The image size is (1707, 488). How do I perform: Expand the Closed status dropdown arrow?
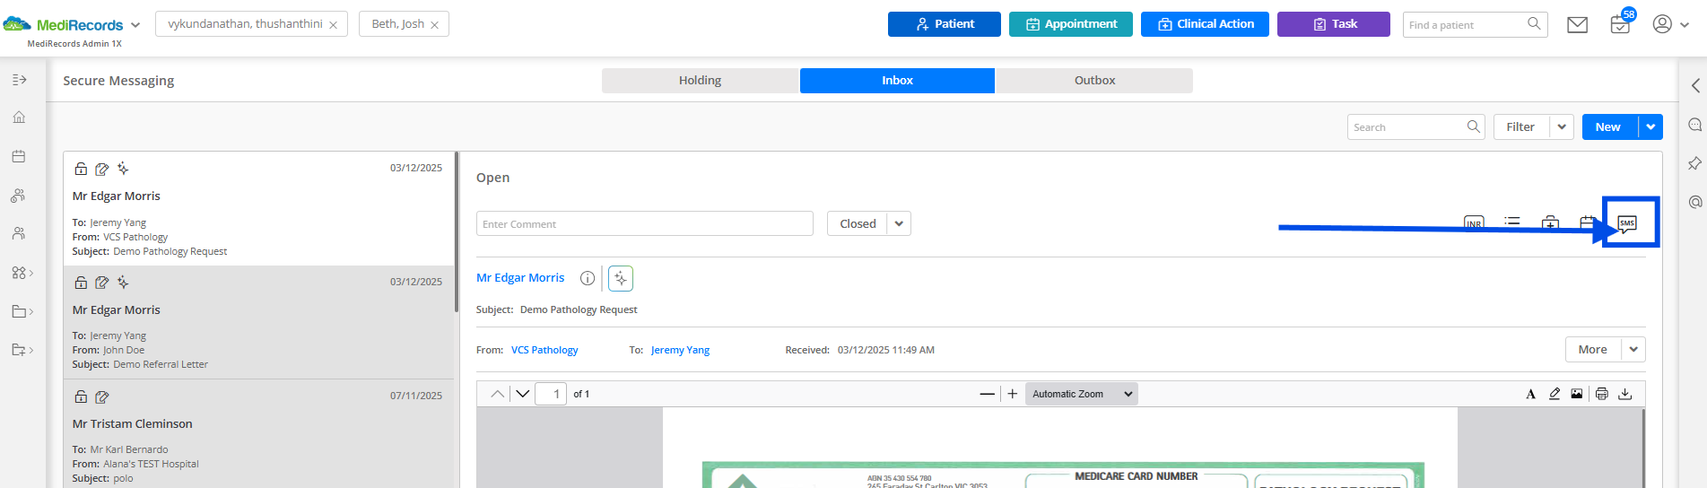click(899, 223)
